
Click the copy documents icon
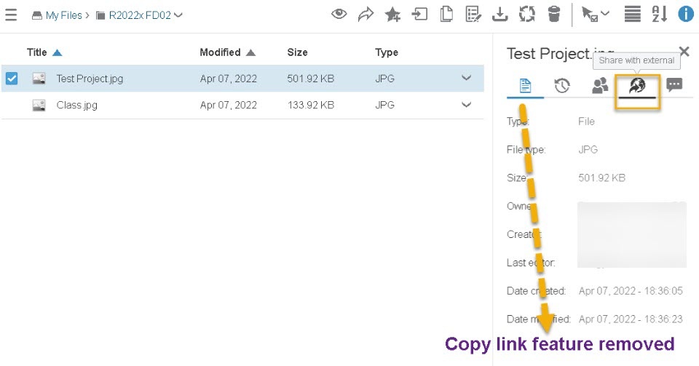tap(446, 14)
